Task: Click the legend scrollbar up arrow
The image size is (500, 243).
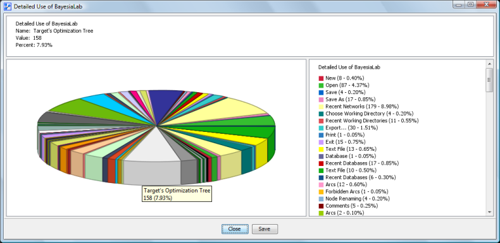Action: (489, 64)
